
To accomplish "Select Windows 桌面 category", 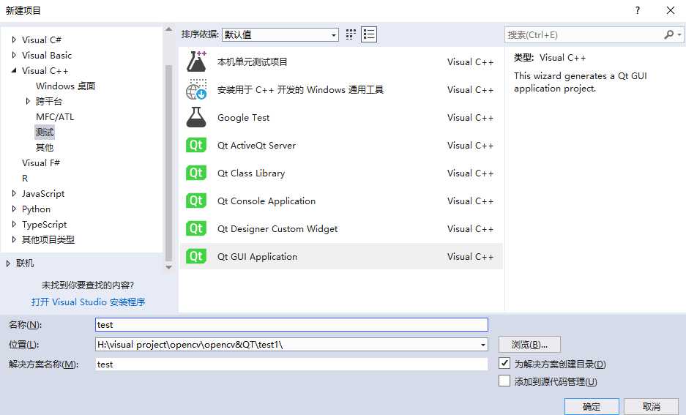I will [x=66, y=86].
